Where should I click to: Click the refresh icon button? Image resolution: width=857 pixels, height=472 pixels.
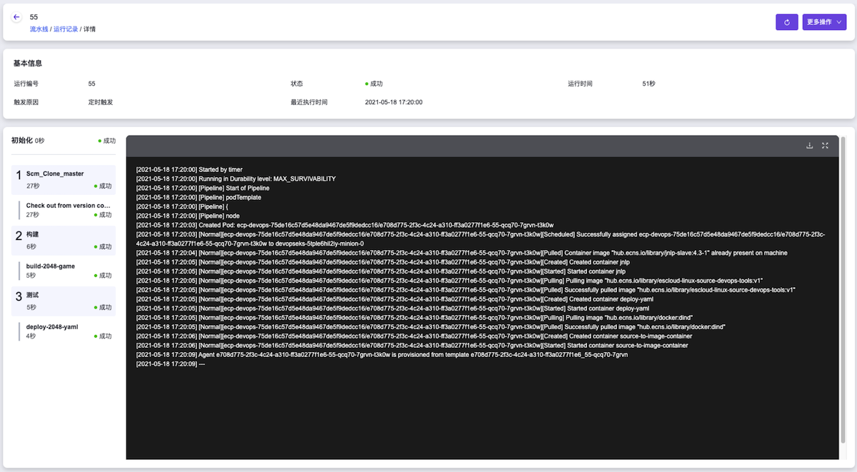(786, 22)
